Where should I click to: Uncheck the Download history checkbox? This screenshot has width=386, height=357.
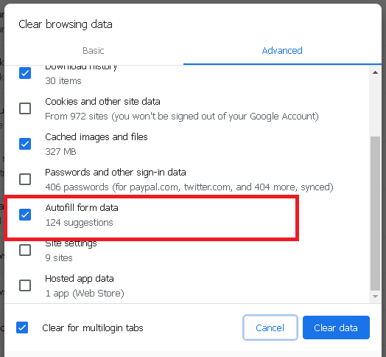pos(25,73)
